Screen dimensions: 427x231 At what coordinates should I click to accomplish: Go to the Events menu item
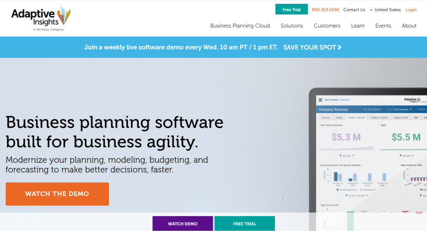click(x=383, y=26)
